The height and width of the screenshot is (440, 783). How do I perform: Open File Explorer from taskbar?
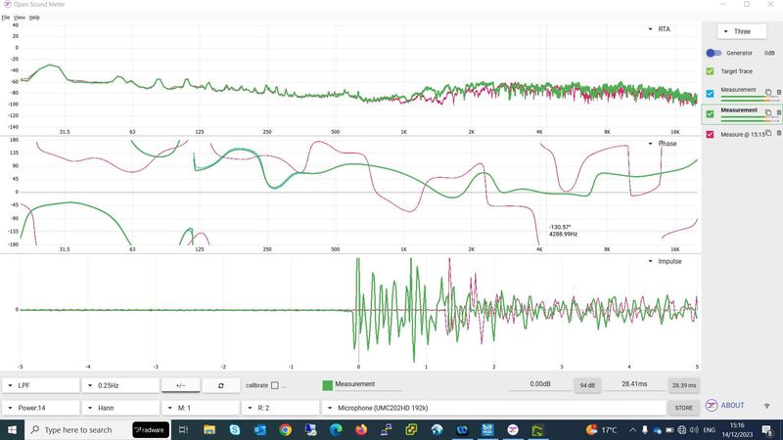(x=209, y=429)
